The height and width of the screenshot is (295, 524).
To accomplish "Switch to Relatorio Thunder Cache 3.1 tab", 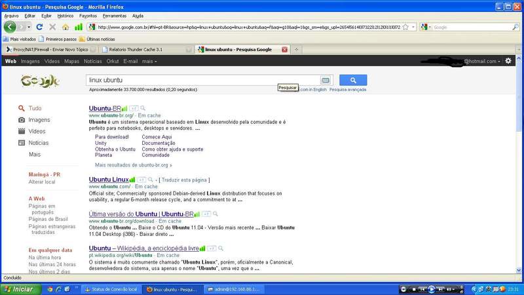I will pyautogui.click(x=146, y=50).
